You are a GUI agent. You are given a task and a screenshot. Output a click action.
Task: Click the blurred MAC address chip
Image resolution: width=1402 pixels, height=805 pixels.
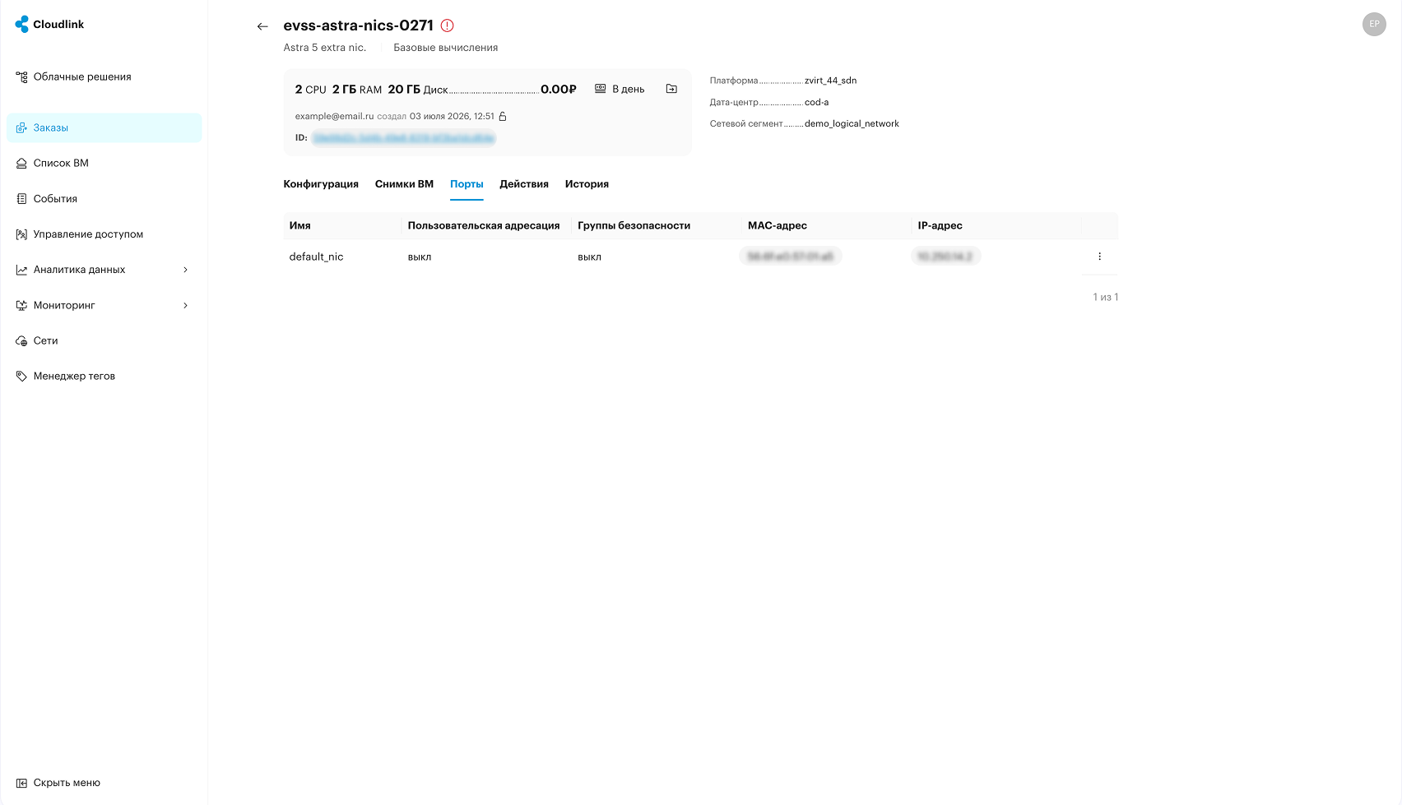[791, 257]
